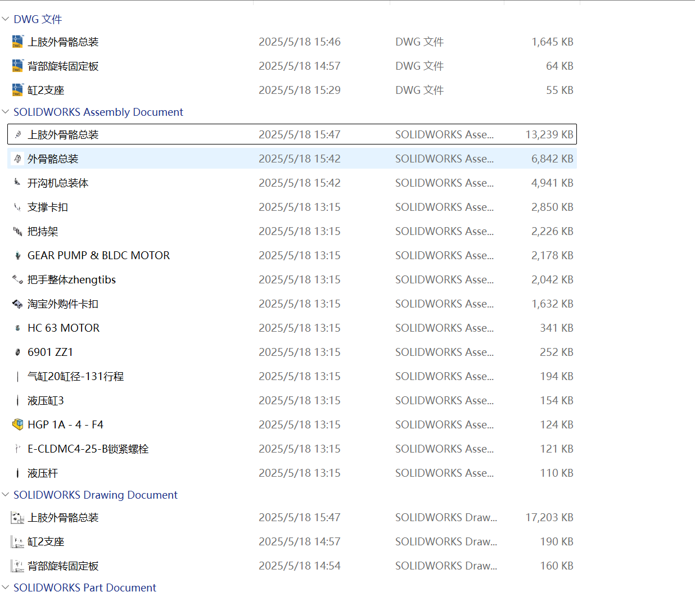Select the DWG 文件 group header label
Viewport: 695px width, 592px height.
coord(38,19)
